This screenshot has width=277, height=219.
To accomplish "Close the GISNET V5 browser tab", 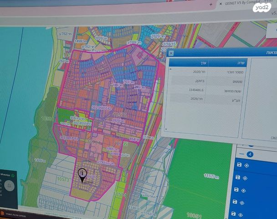I will click(221, 4).
